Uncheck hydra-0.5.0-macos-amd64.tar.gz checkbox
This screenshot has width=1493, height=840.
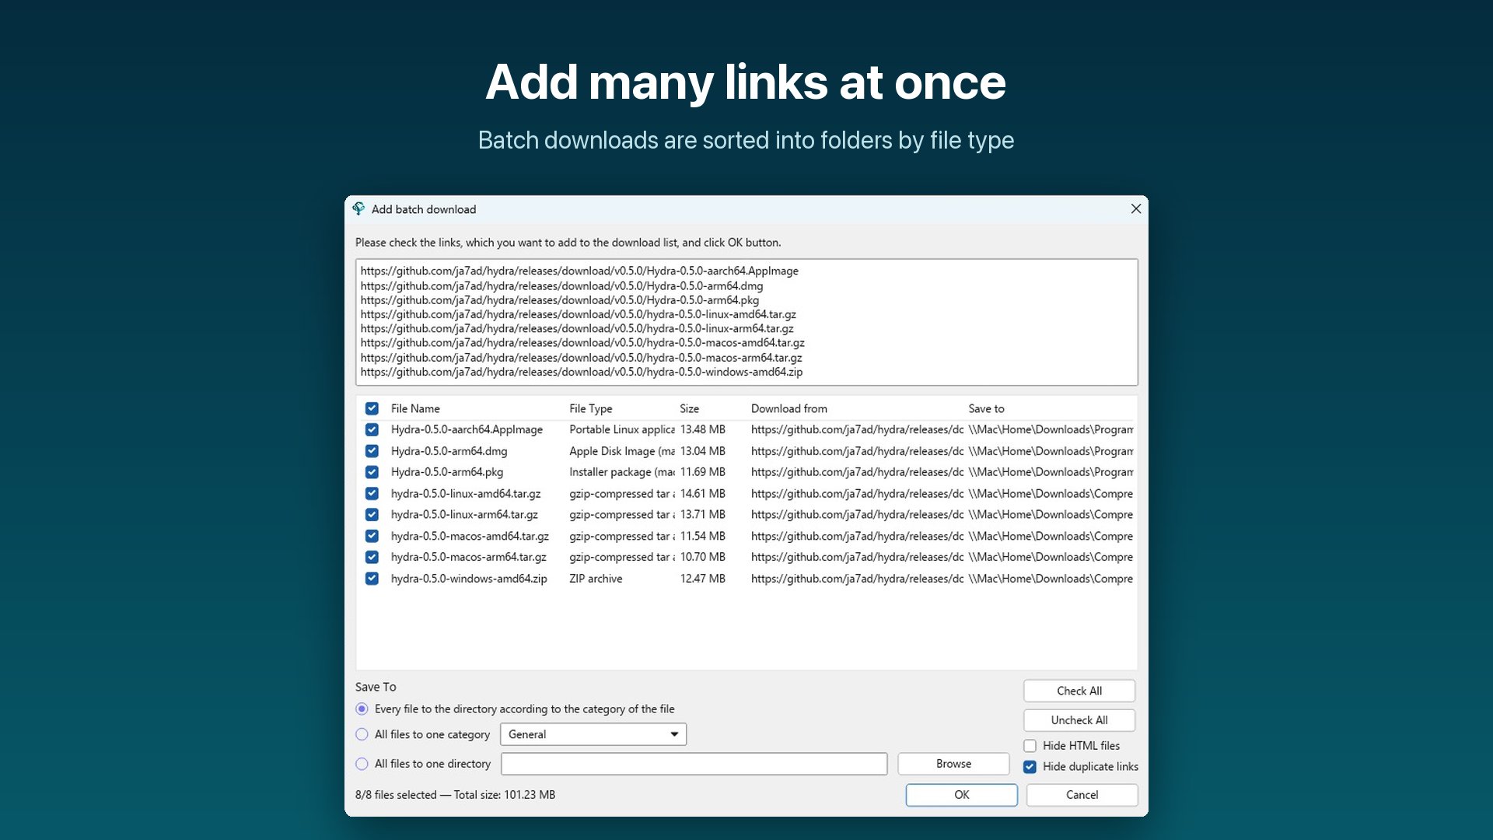(x=372, y=536)
